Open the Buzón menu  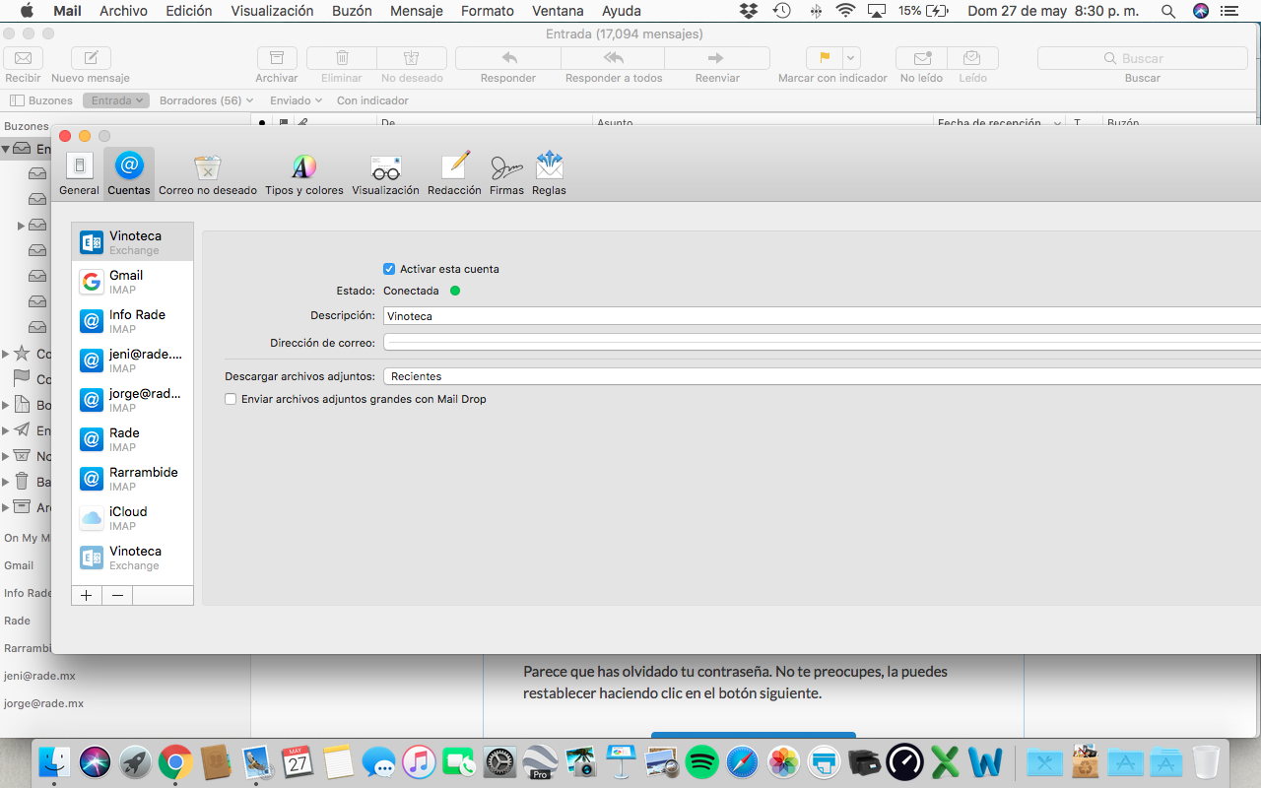point(351,11)
